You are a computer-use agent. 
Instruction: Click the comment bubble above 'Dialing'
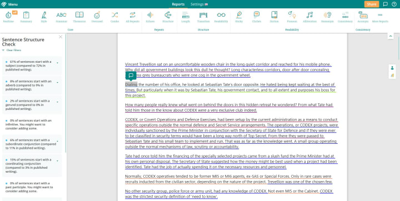coord(131,76)
